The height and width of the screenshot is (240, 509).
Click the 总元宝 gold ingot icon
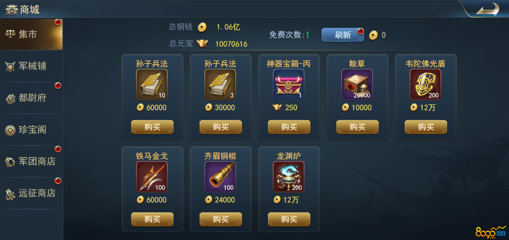pyautogui.click(x=202, y=43)
